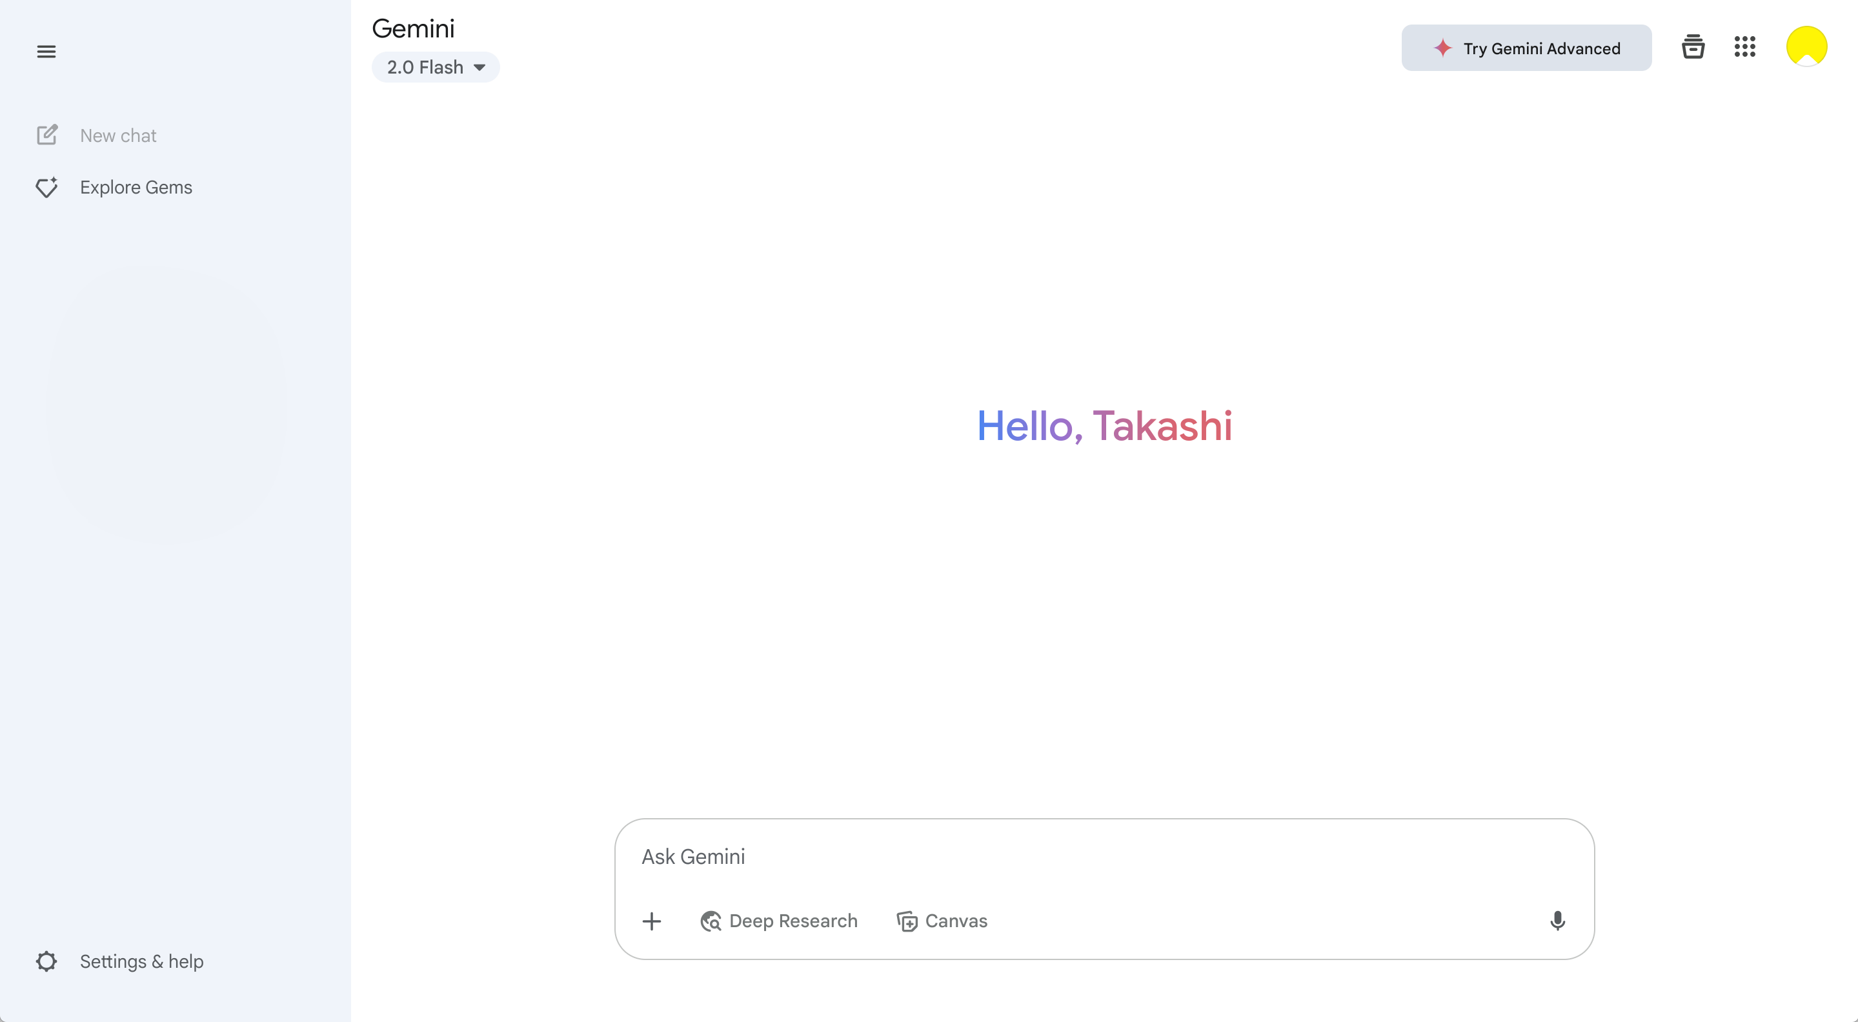Click the New chat label
Screen dimensions: 1858x1022
[118, 135]
